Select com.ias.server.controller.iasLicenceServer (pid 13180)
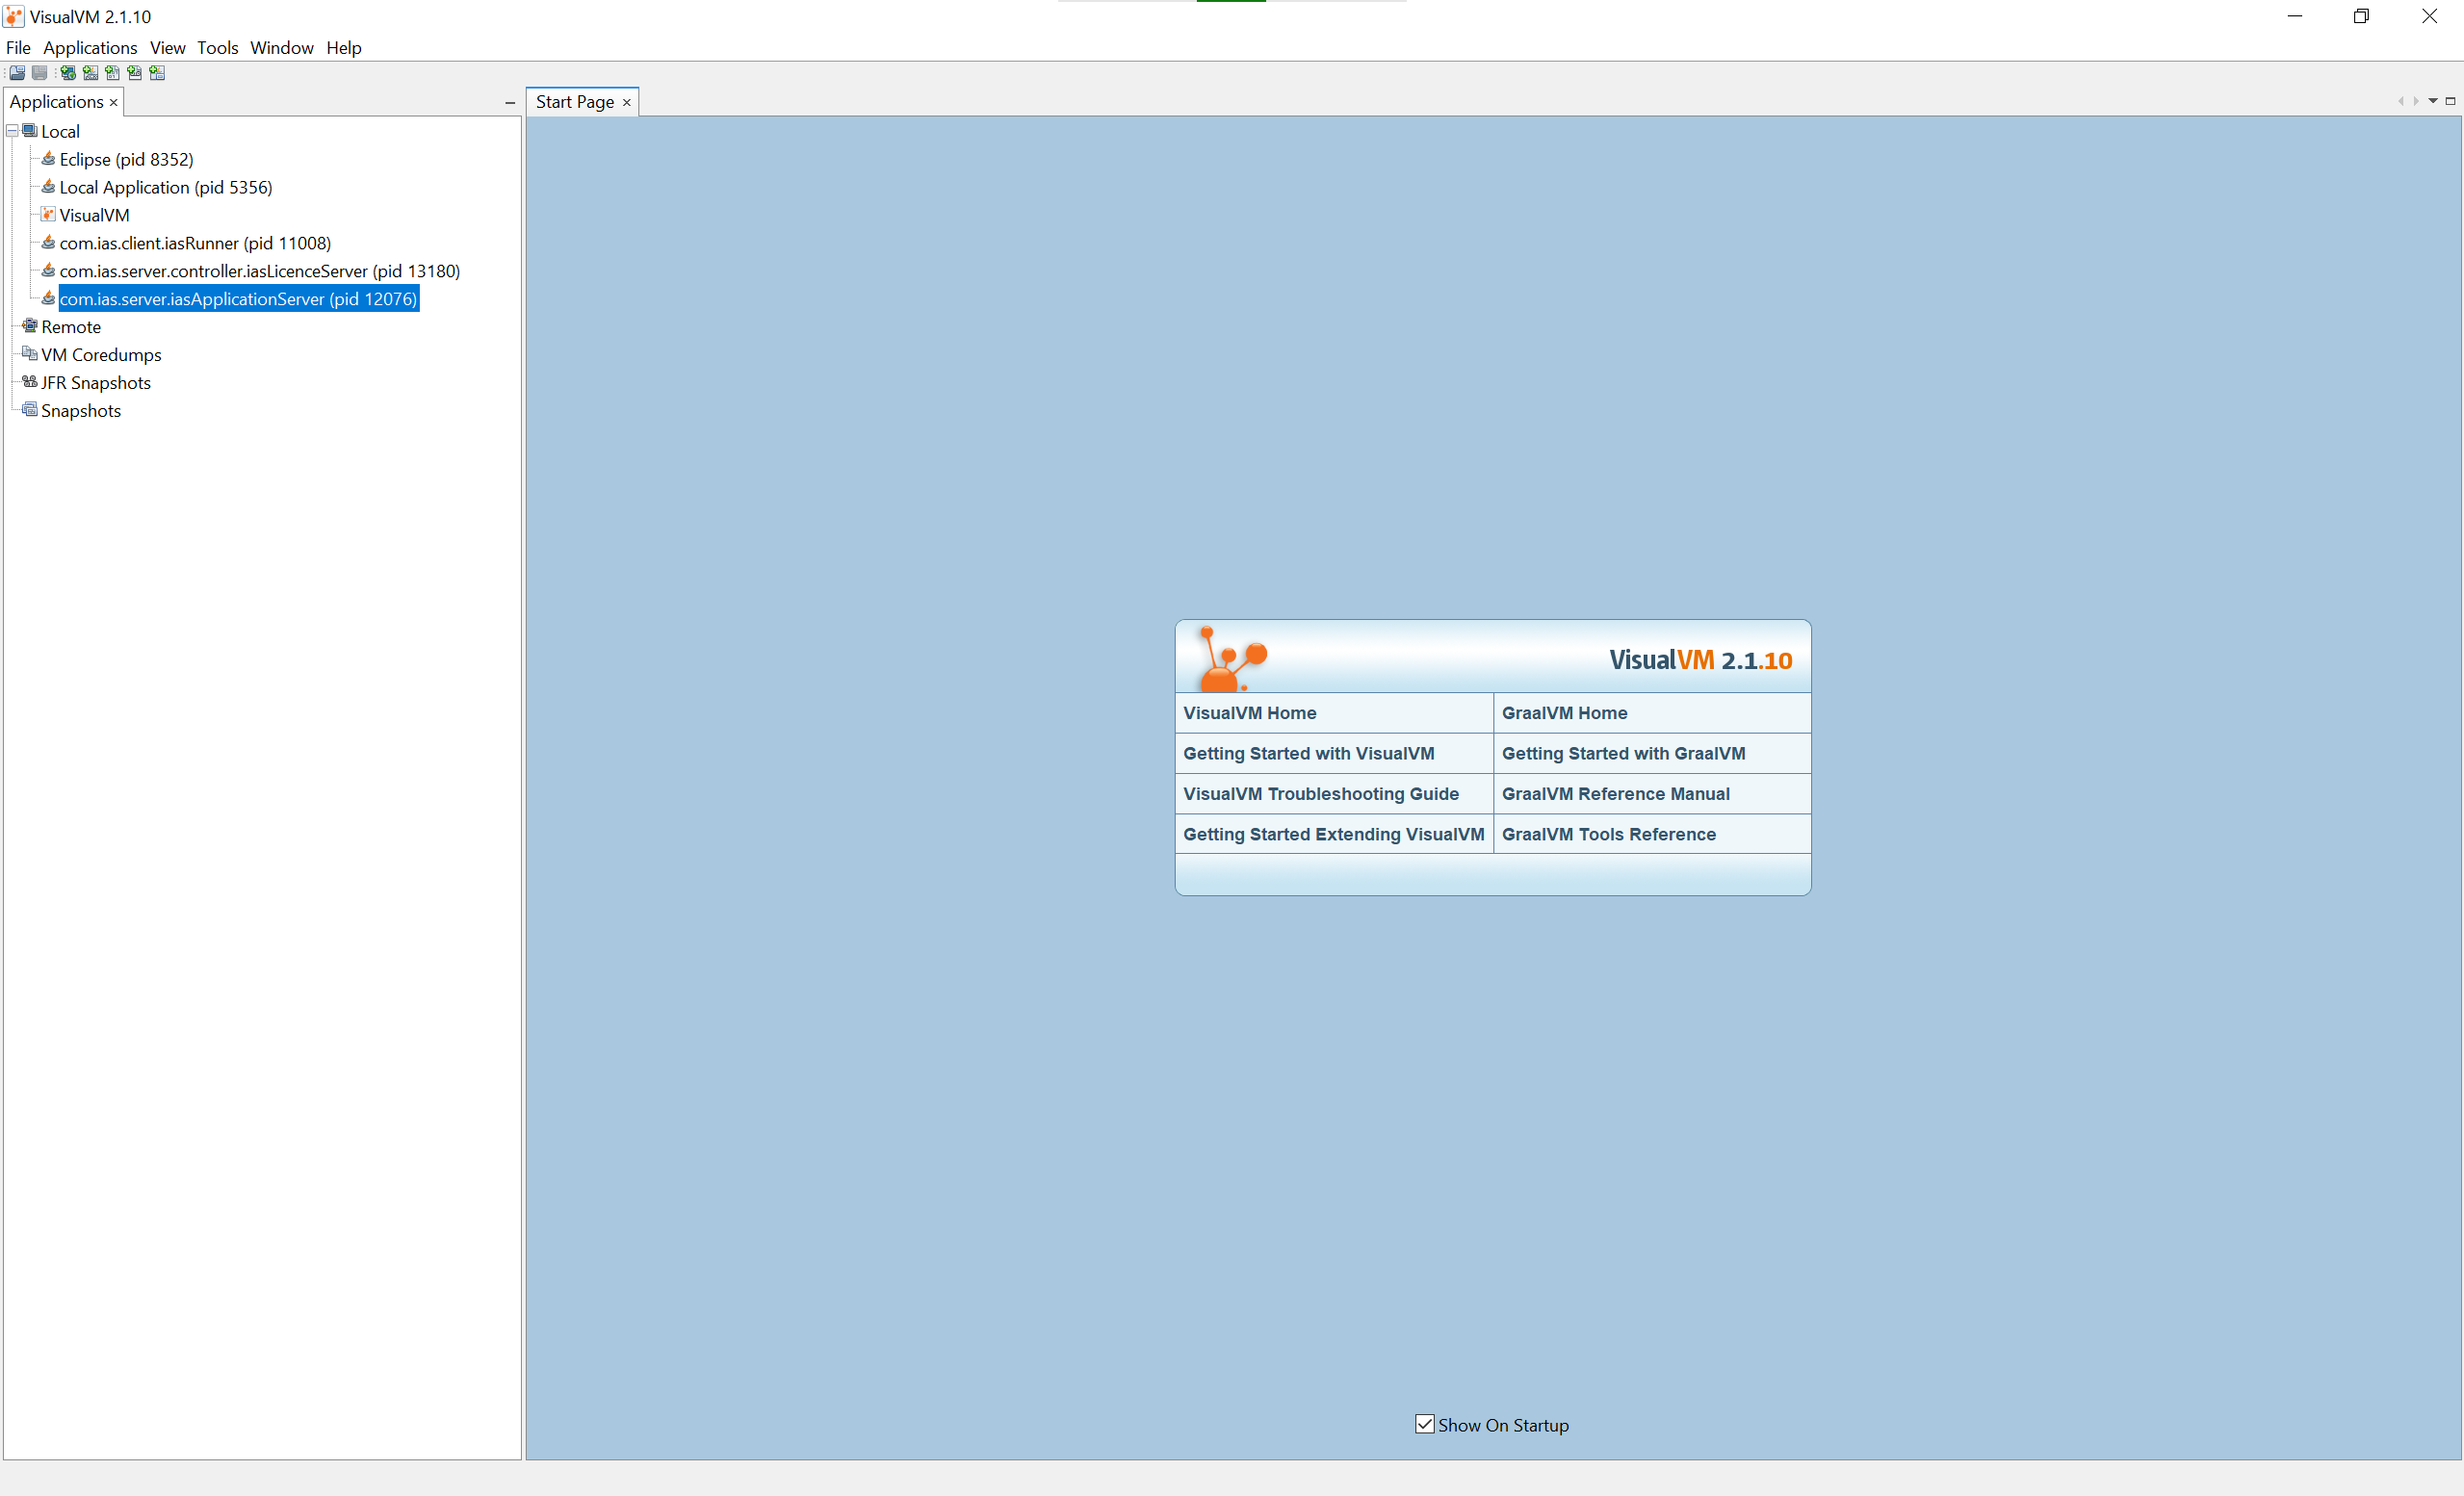Viewport: 2464px width, 1496px height. [x=260, y=271]
